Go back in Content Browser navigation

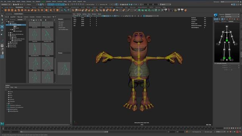coord(6,17)
